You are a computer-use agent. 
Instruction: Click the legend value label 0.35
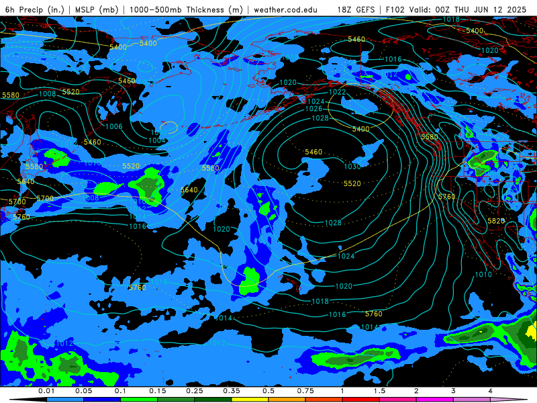(x=232, y=391)
